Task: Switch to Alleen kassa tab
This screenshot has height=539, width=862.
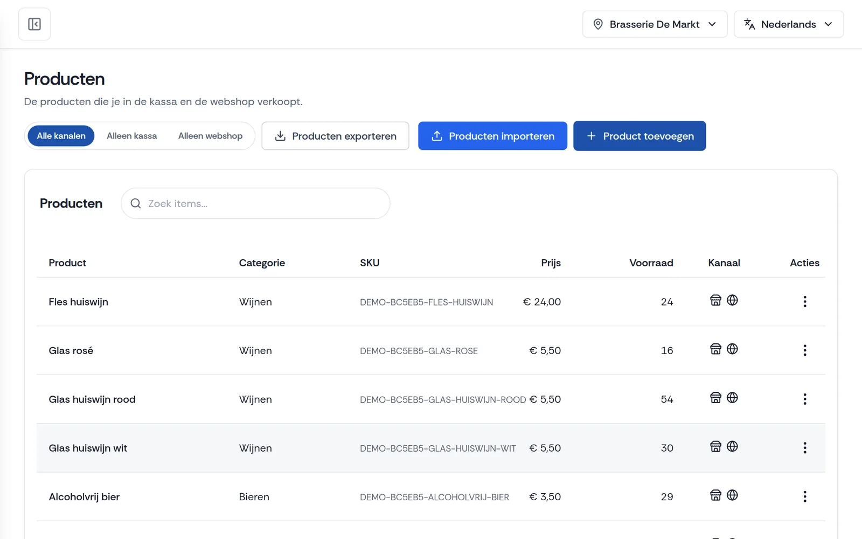Action: pos(131,136)
